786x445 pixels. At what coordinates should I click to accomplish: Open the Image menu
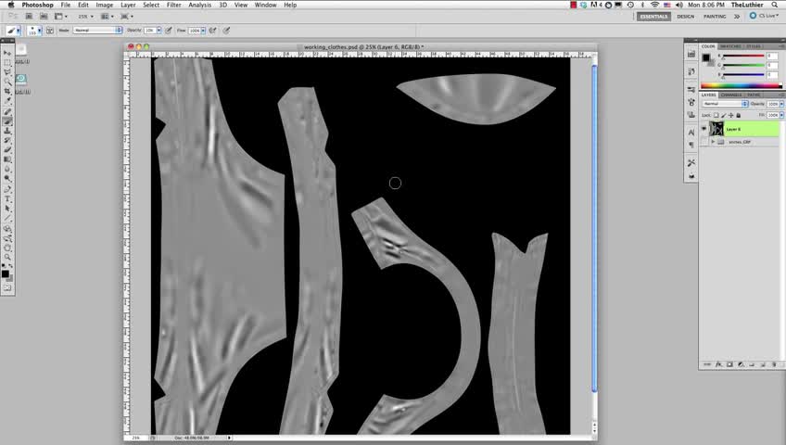click(104, 5)
